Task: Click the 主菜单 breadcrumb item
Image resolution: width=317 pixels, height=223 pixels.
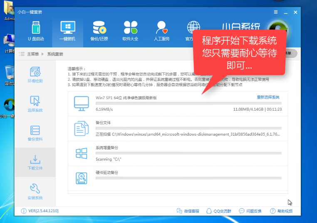Action: tap(32, 54)
